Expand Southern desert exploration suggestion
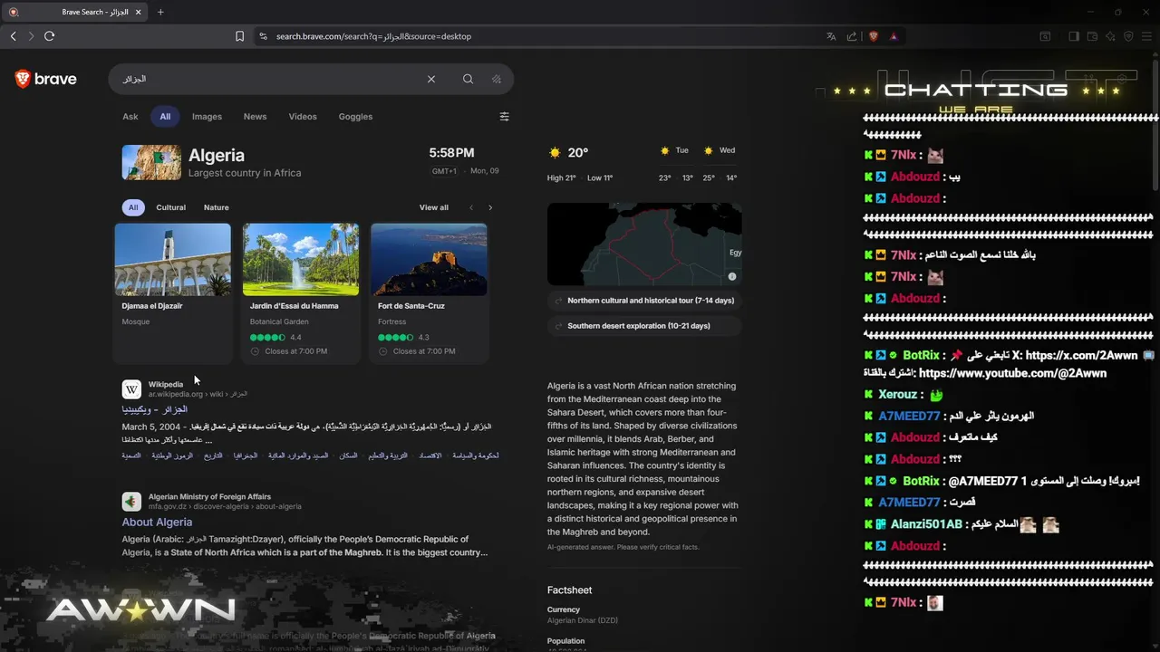The height and width of the screenshot is (652, 1160). (x=644, y=326)
